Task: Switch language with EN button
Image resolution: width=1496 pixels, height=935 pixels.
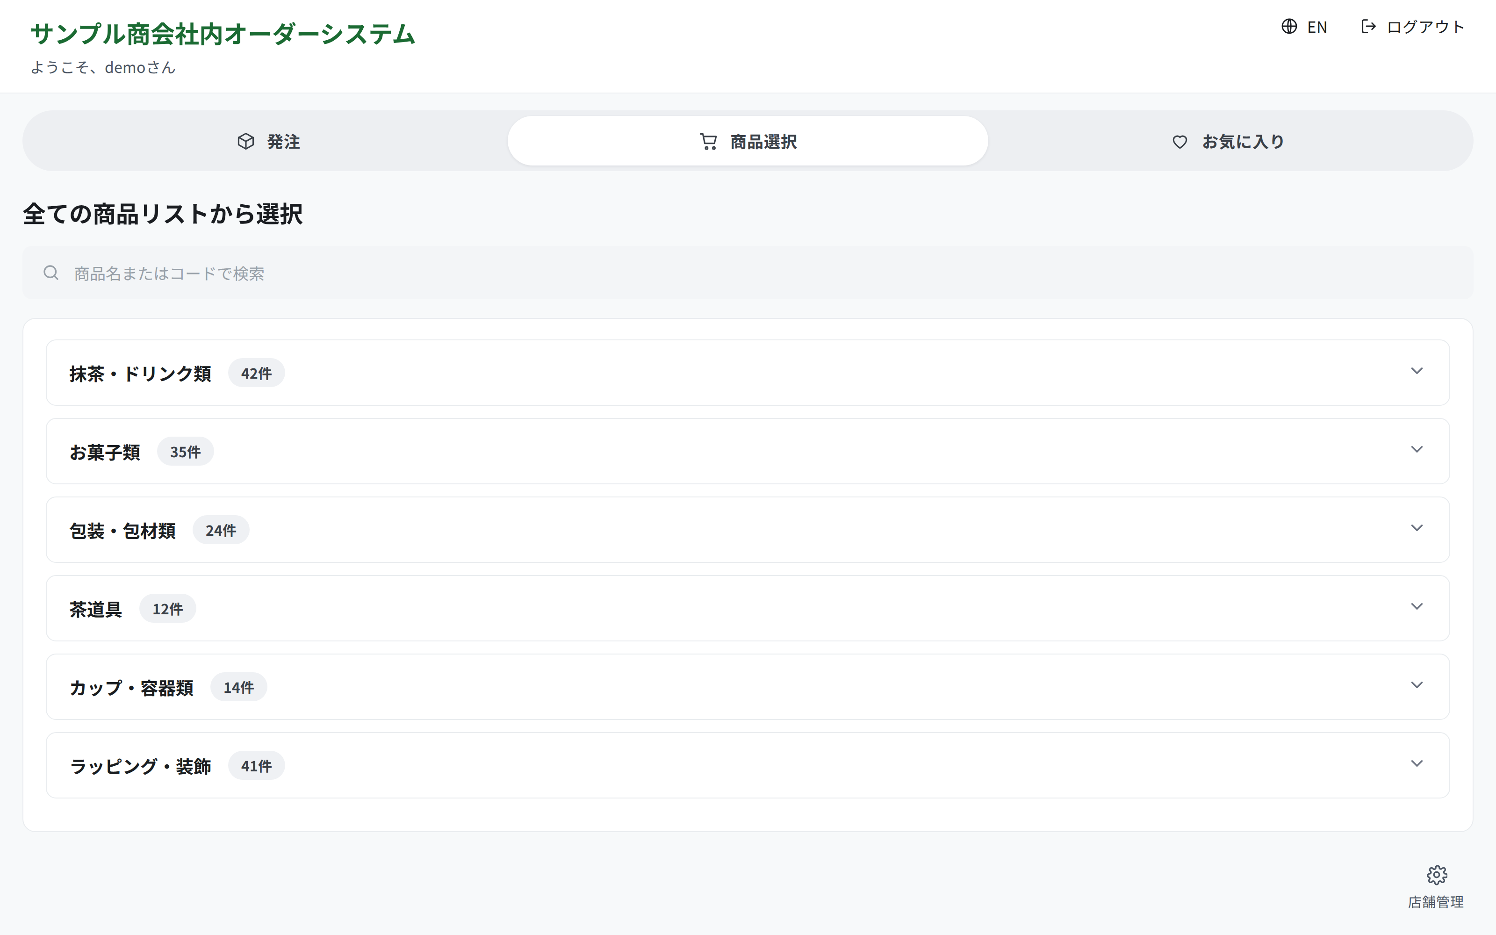Action: tap(1304, 27)
